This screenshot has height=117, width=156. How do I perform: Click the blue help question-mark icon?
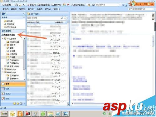click(123, 5)
